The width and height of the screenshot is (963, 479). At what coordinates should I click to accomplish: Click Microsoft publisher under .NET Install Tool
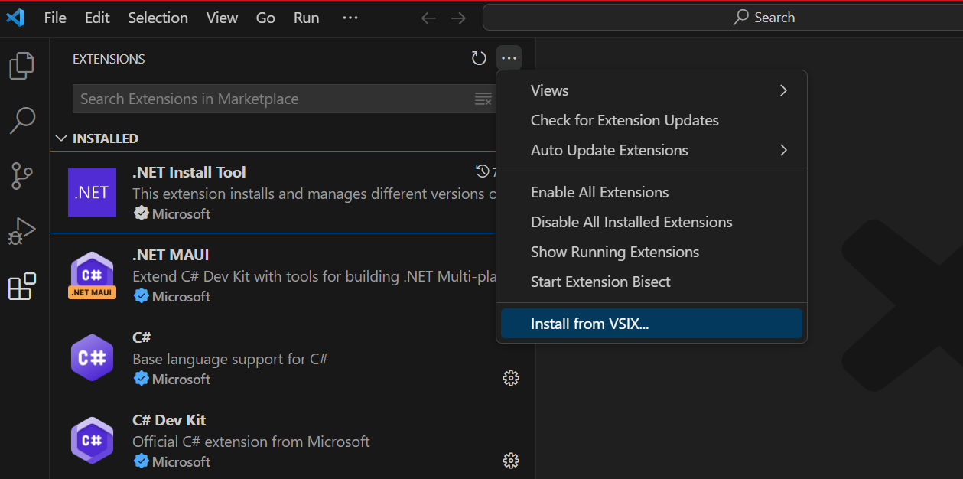[x=181, y=213]
